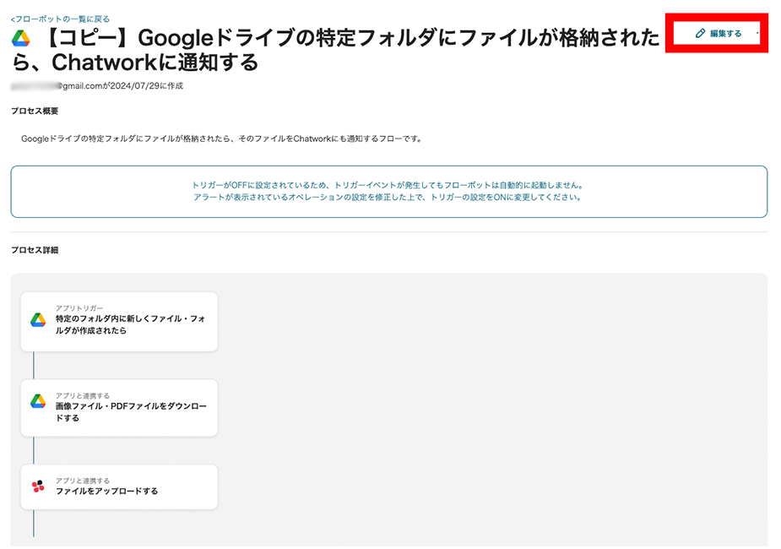Image resolution: width=781 pixels, height=549 pixels.
Task: Open the ファイルをアップロードする step title
Action: [107, 491]
